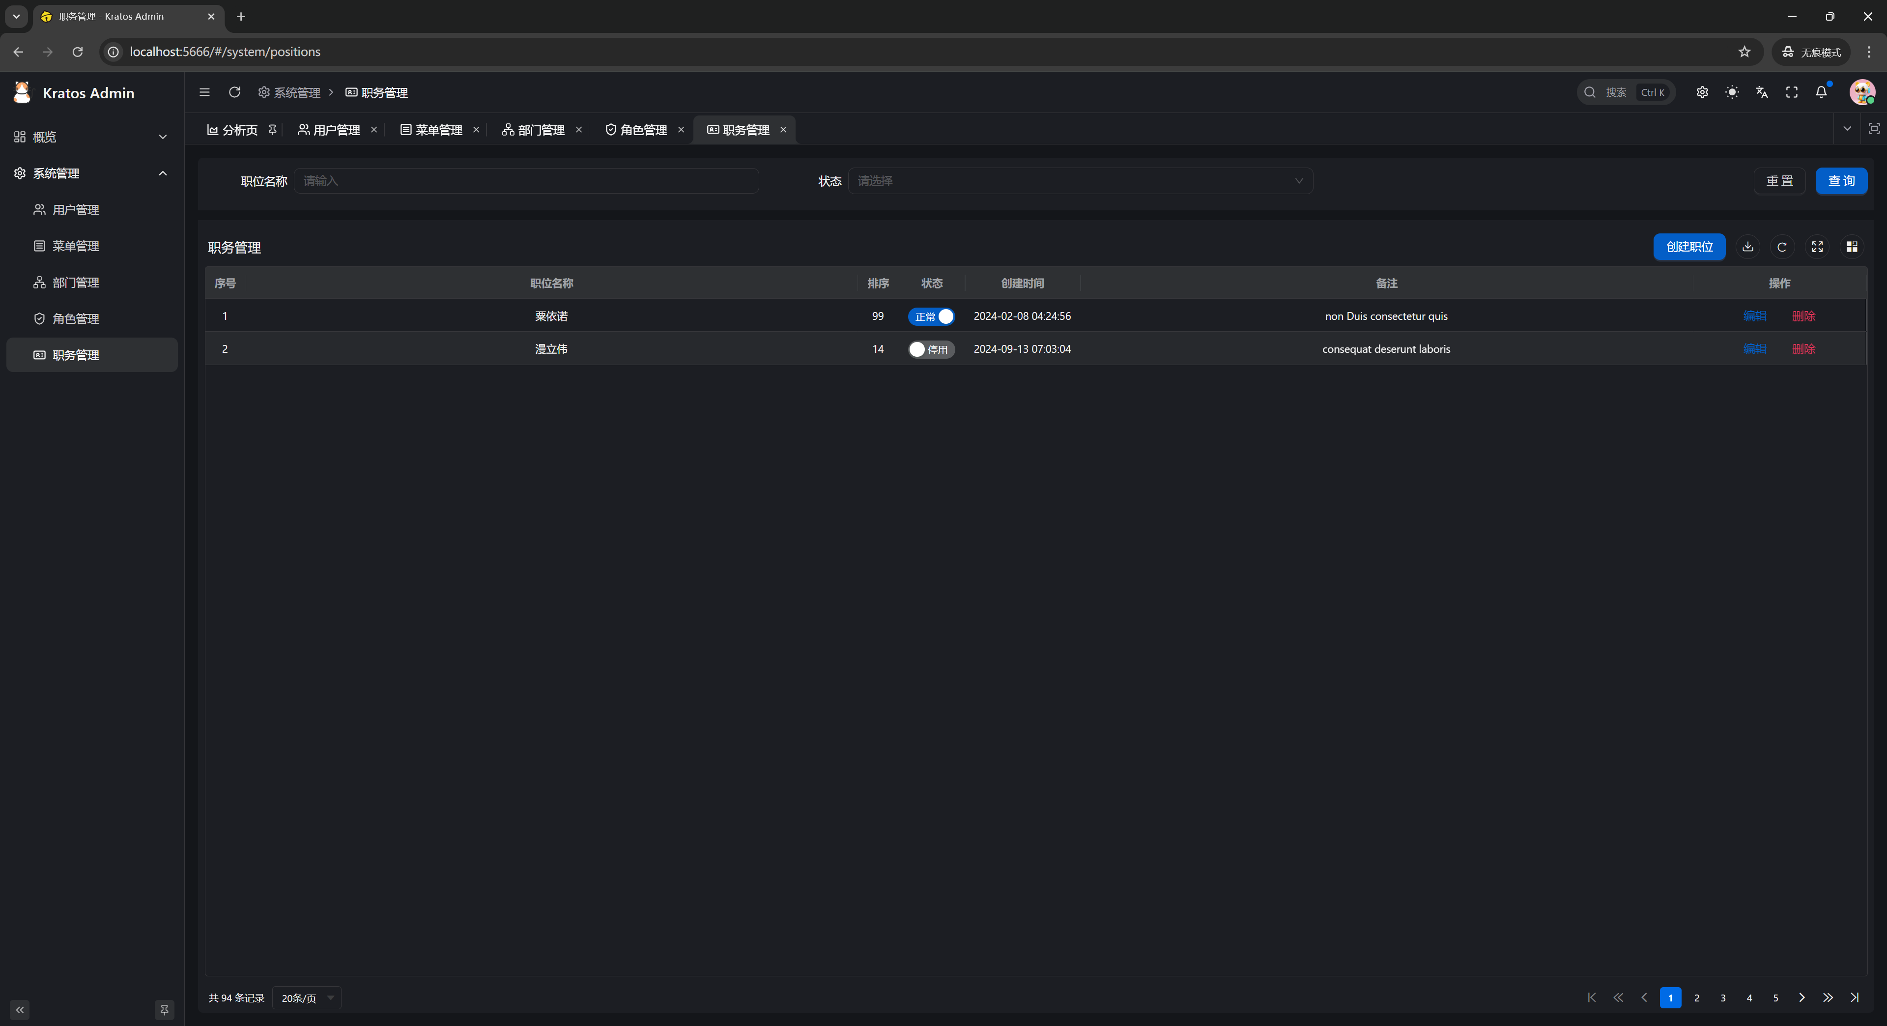Open the preferences gear icon in the header
Viewport: 1887px width, 1026px height.
(x=1702, y=92)
